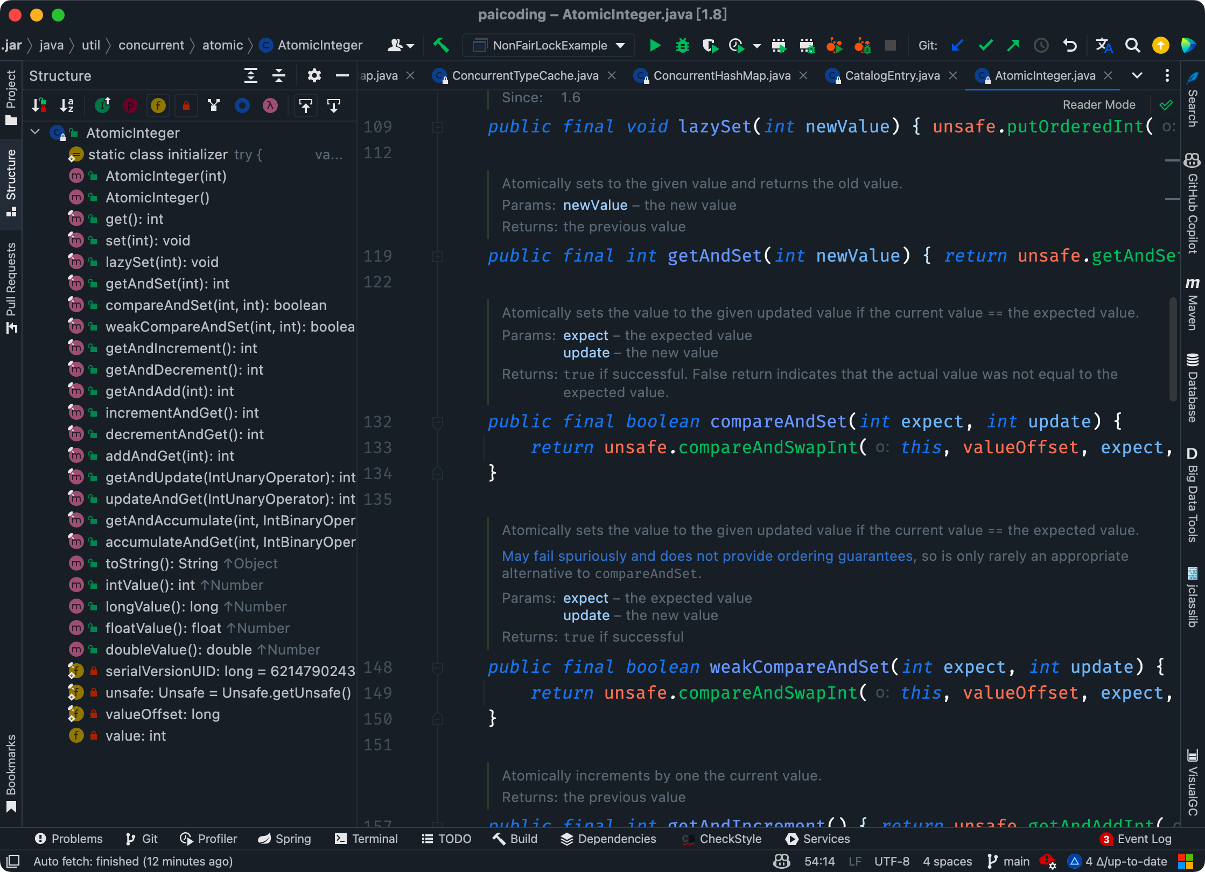Select compareAndSet(int, int) in Structure tree
This screenshot has height=872, width=1205.
[x=215, y=305]
